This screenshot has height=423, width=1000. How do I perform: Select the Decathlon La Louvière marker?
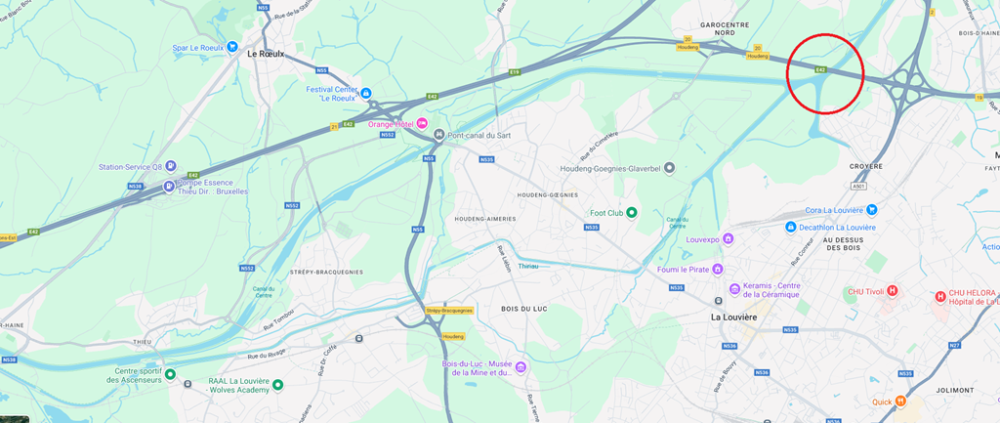(x=791, y=227)
